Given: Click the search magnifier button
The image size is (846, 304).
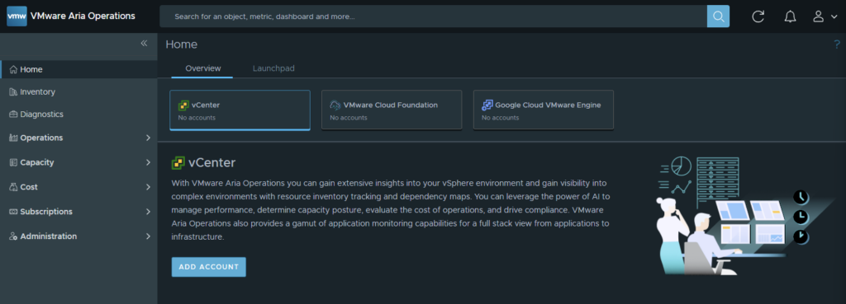Looking at the screenshot, I should click(x=718, y=16).
